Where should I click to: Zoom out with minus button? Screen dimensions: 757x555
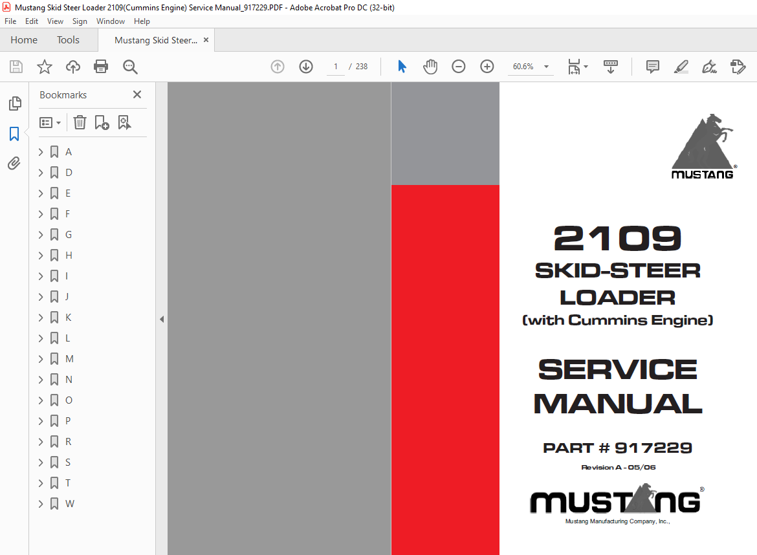click(x=459, y=67)
